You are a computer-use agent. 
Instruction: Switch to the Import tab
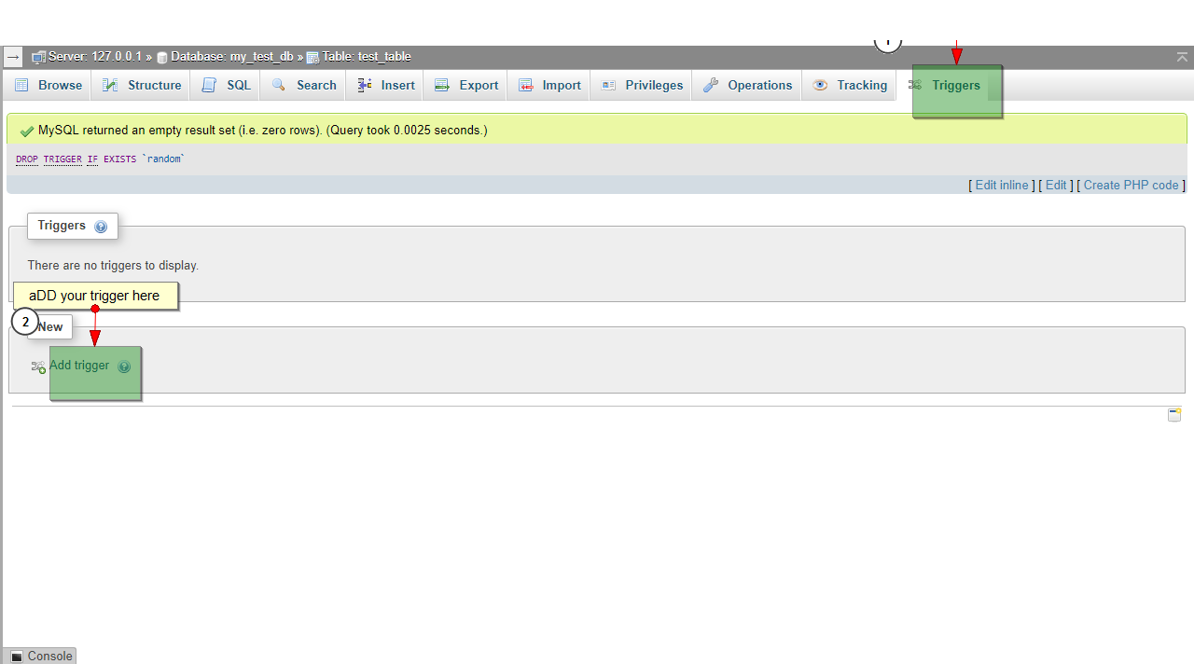550,85
